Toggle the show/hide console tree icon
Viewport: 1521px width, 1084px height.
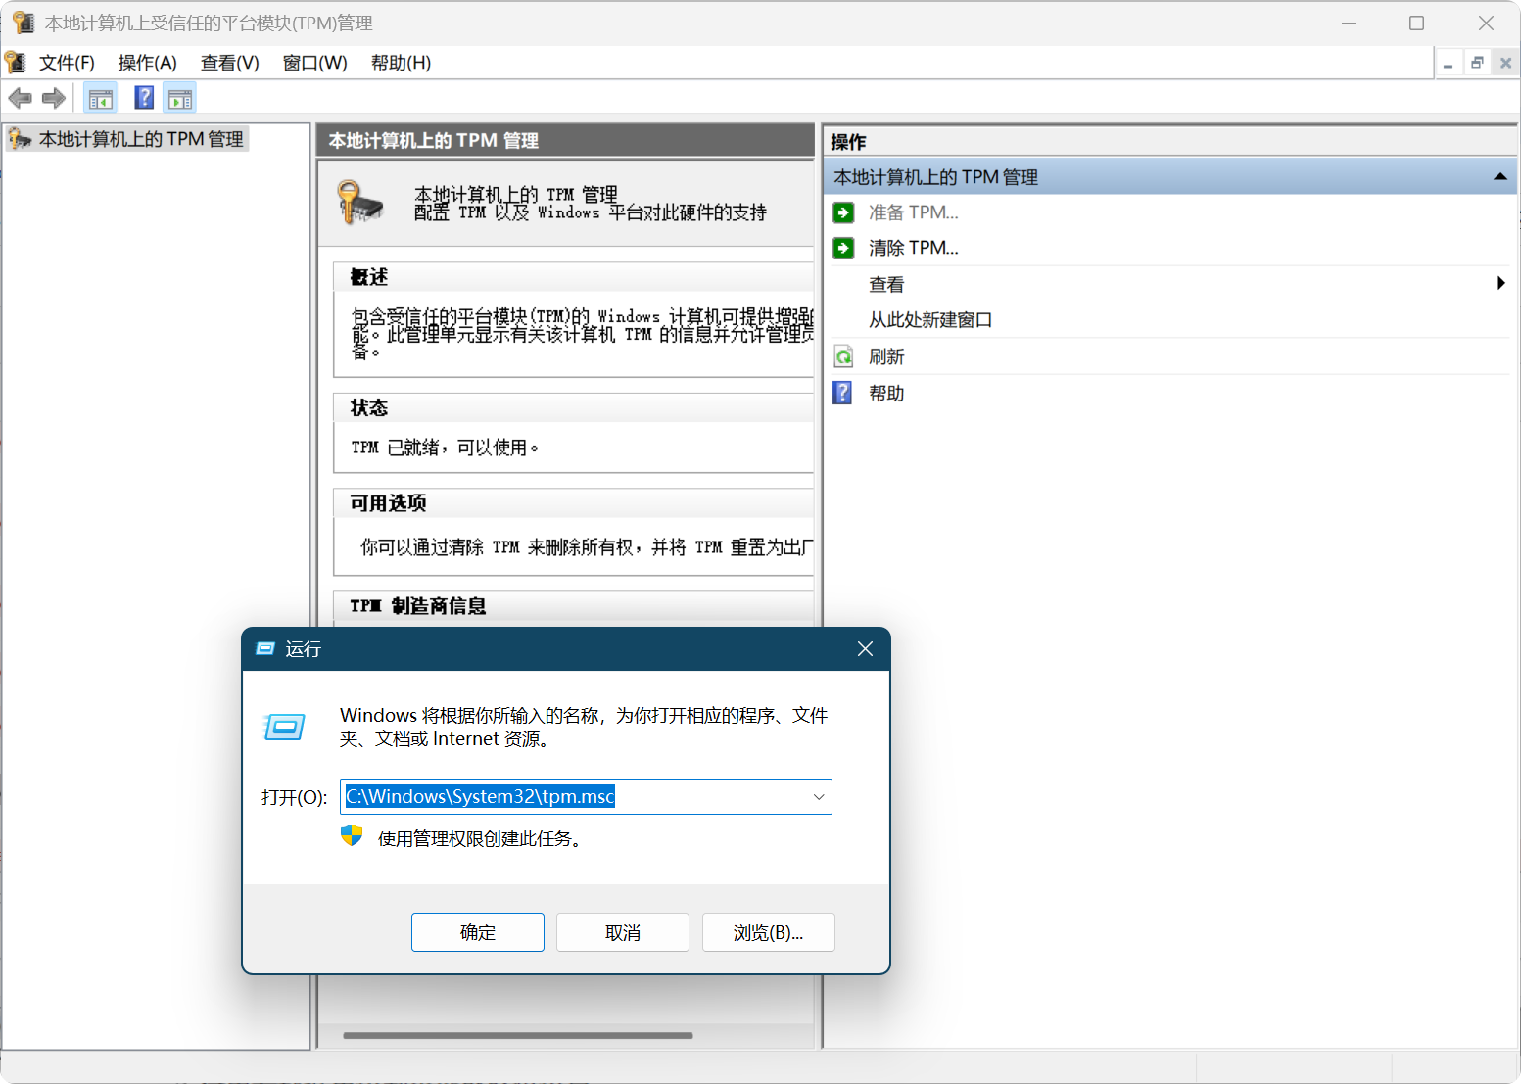pyautogui.click(x=101, y=98)
